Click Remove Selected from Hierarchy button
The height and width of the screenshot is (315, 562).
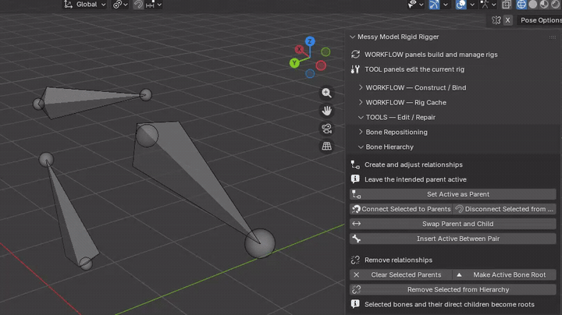[453, 289]
